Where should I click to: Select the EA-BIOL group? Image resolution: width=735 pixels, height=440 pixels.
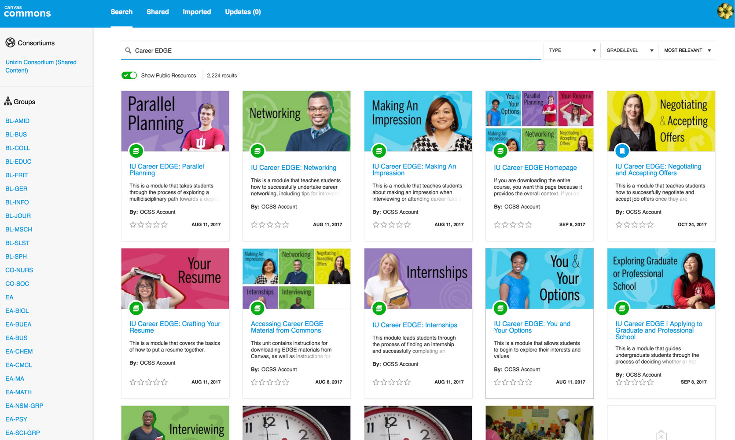click(17, 311)
